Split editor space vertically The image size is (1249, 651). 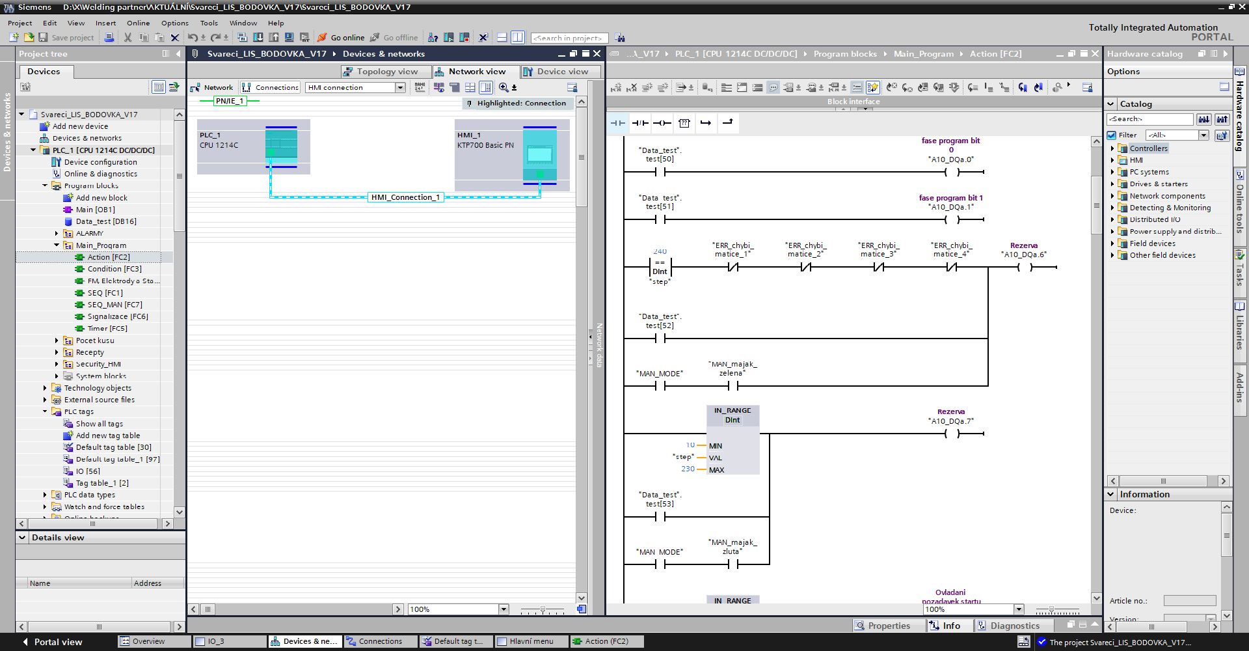517,38
